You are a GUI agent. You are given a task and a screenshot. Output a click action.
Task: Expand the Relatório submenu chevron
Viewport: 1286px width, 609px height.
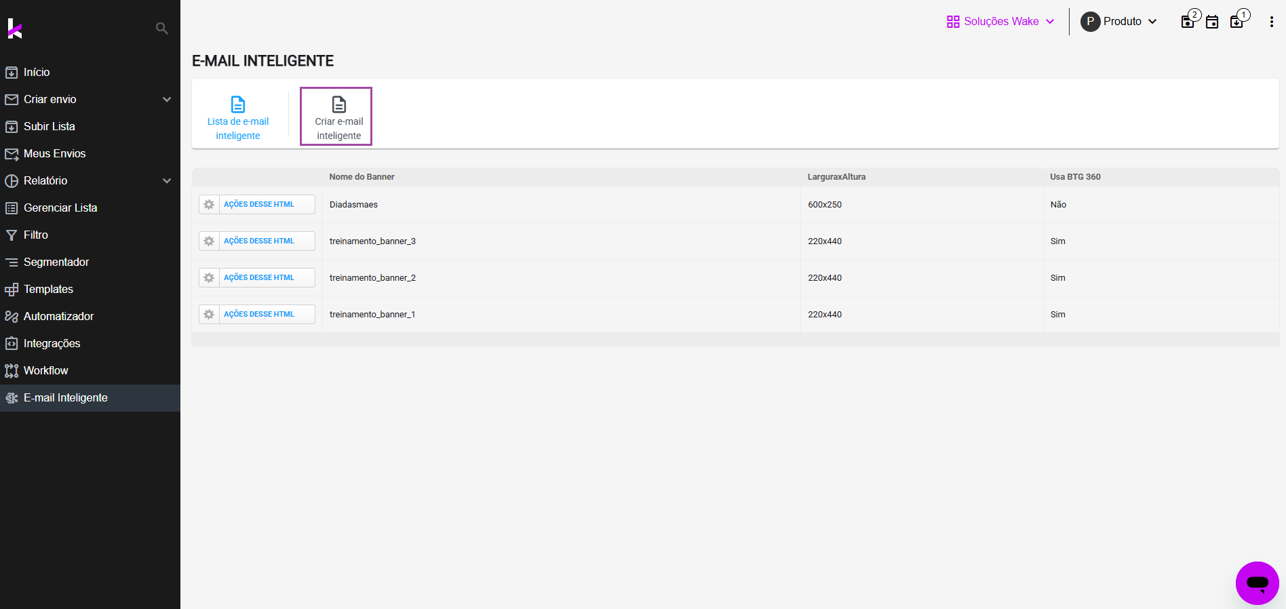(167, 181)
